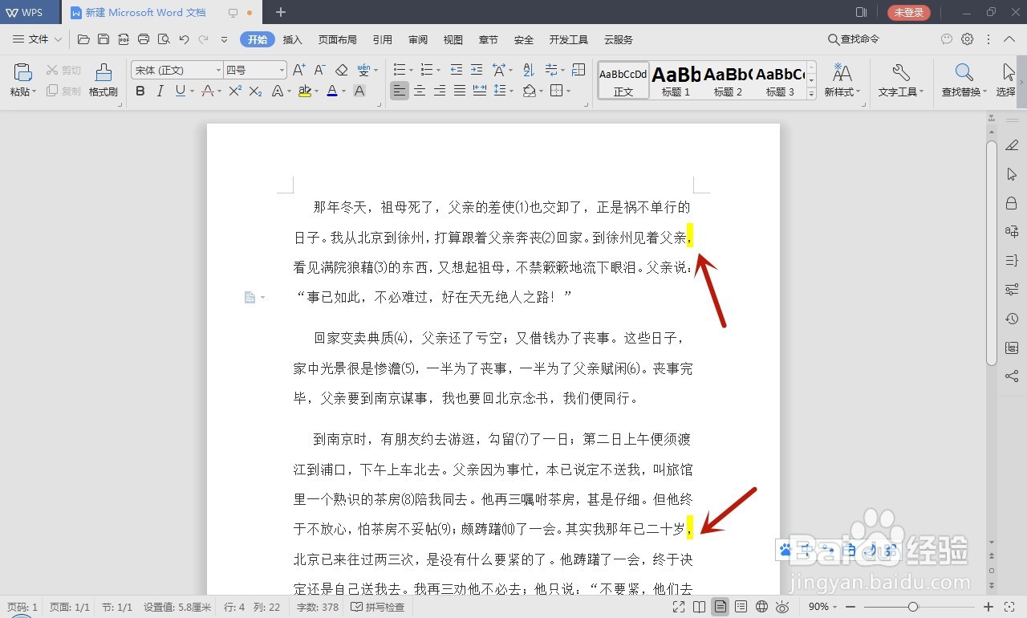
Task: Toggle character shading A button
Action: click(x=359, y=91)
